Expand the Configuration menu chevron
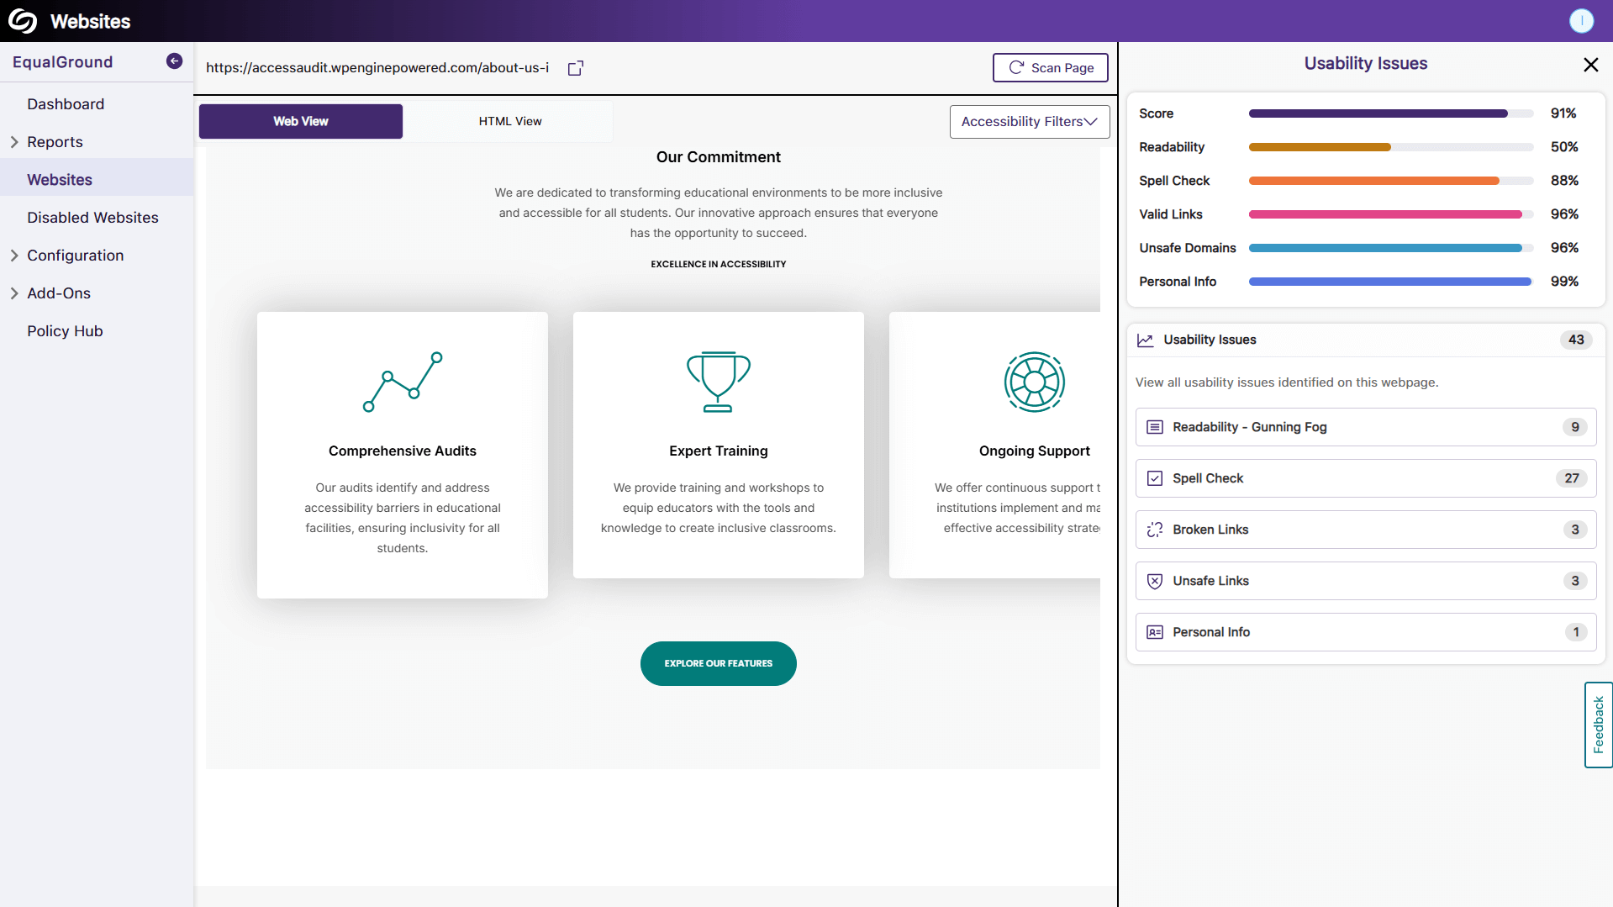 click(x=14, y=256)
